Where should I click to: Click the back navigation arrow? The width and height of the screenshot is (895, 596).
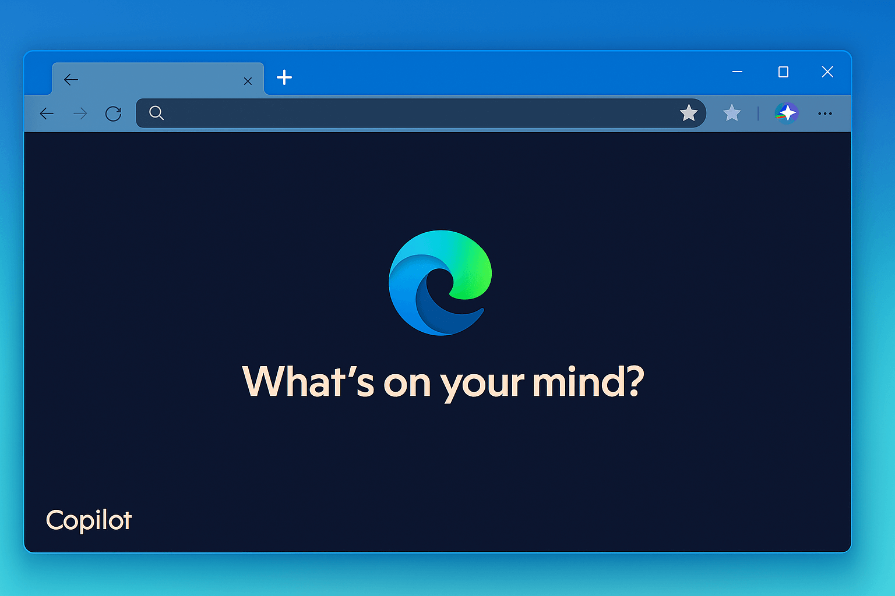[x=47, y=113]
